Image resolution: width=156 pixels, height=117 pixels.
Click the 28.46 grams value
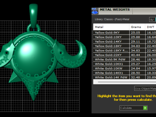click(136, 59)
